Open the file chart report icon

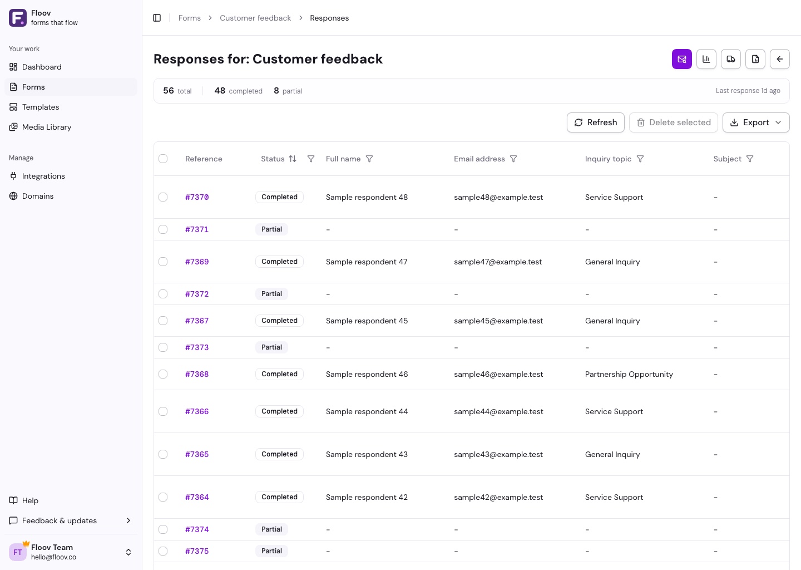755,59
